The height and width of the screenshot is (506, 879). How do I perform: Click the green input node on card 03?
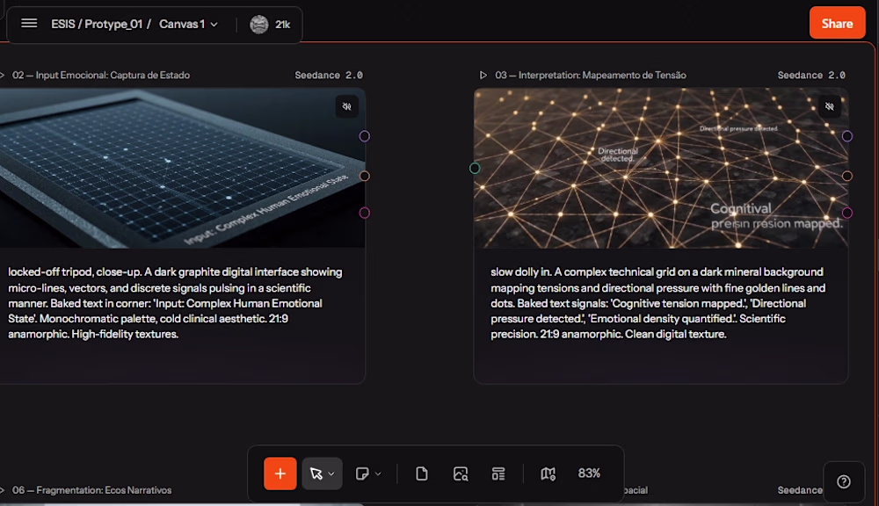[475, 168]
